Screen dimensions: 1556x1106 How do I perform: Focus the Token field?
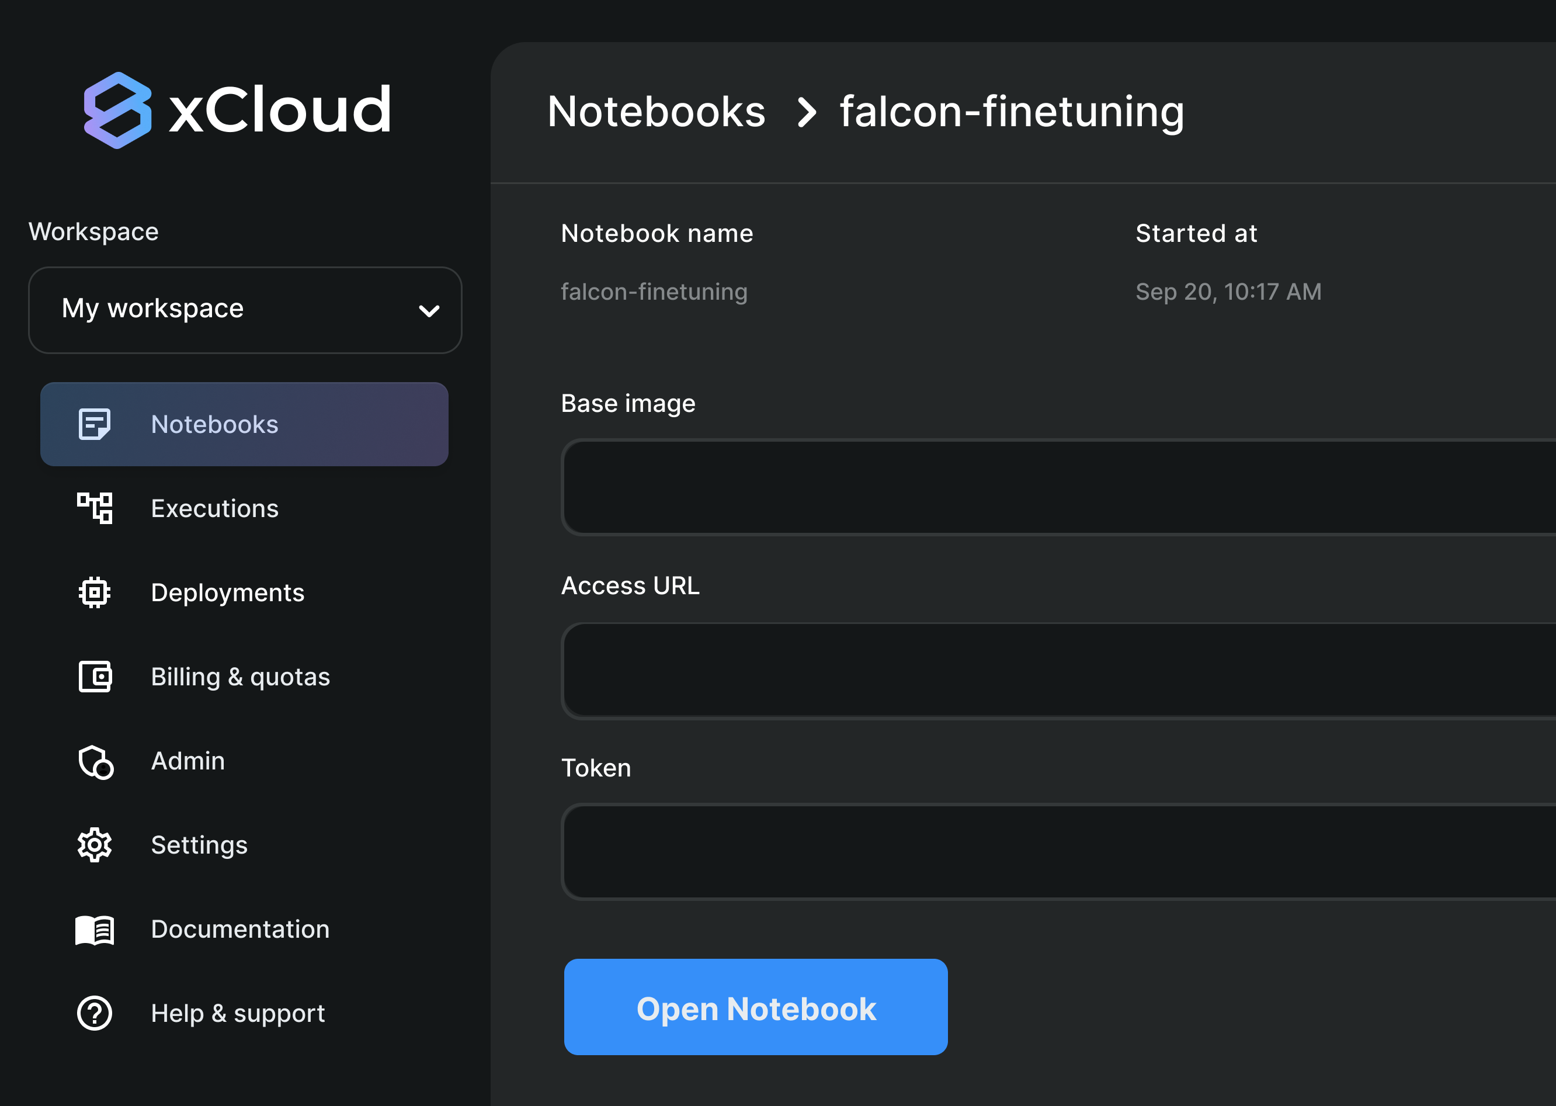click(1058, 851)
